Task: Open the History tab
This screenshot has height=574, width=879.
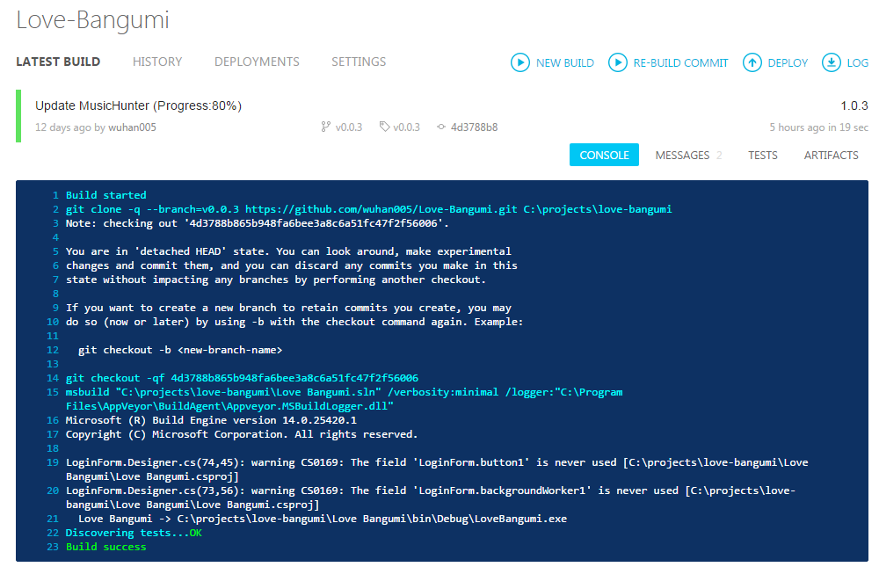Action: 157,62
